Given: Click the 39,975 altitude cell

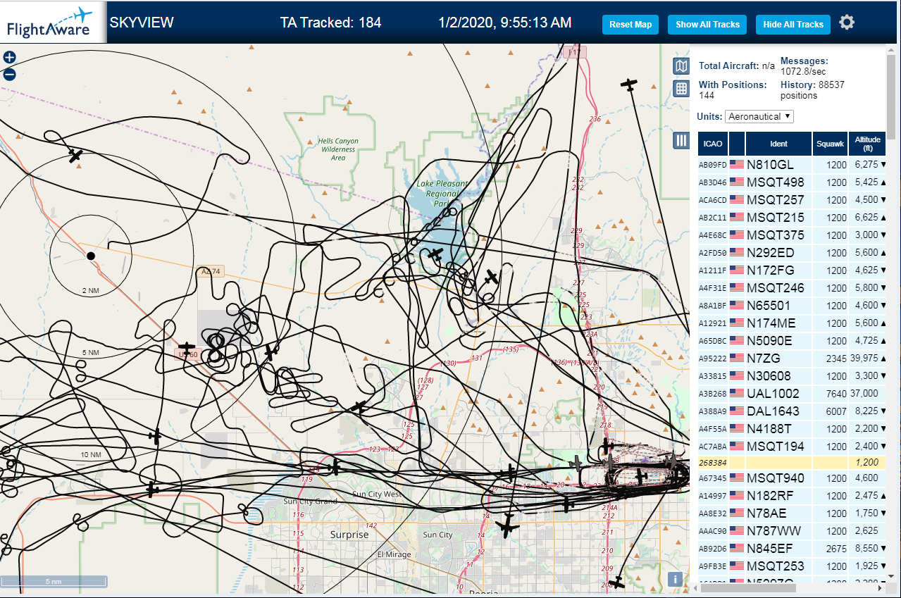Looking at the screenshot, I should click(x=868, y=359).
